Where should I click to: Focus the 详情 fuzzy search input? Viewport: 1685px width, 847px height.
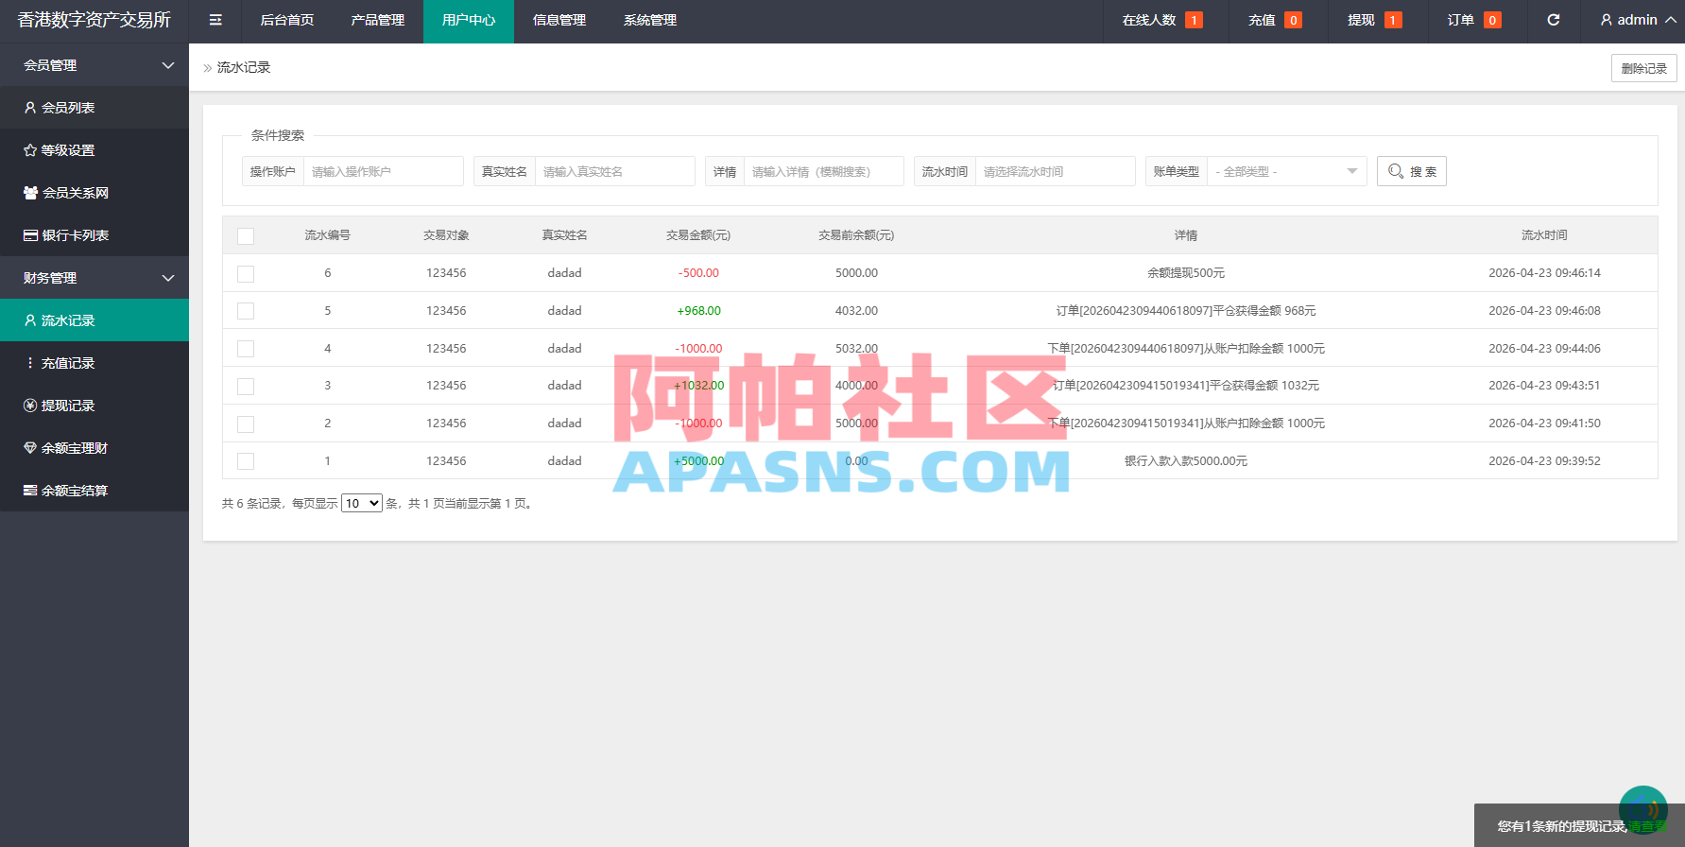[x=824, y=171]
